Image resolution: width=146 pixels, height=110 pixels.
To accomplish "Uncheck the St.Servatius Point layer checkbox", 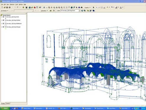I will pyautogui.click(x=4, y=17).
